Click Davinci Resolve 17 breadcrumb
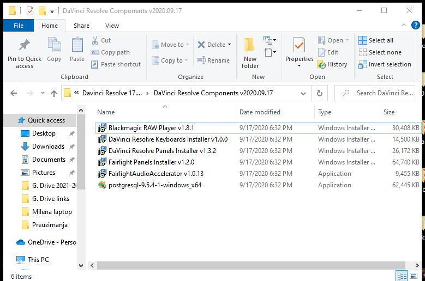Viewport: 425px width, 281px height. [112, 93]
